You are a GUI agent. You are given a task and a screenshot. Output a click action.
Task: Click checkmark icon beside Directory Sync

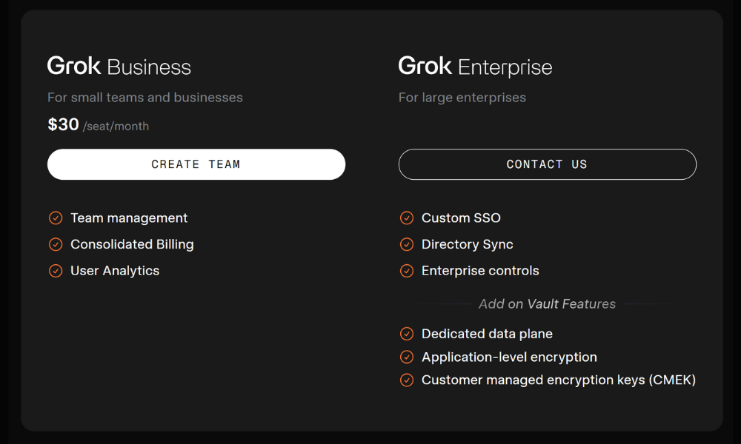[x=406, y=244]
